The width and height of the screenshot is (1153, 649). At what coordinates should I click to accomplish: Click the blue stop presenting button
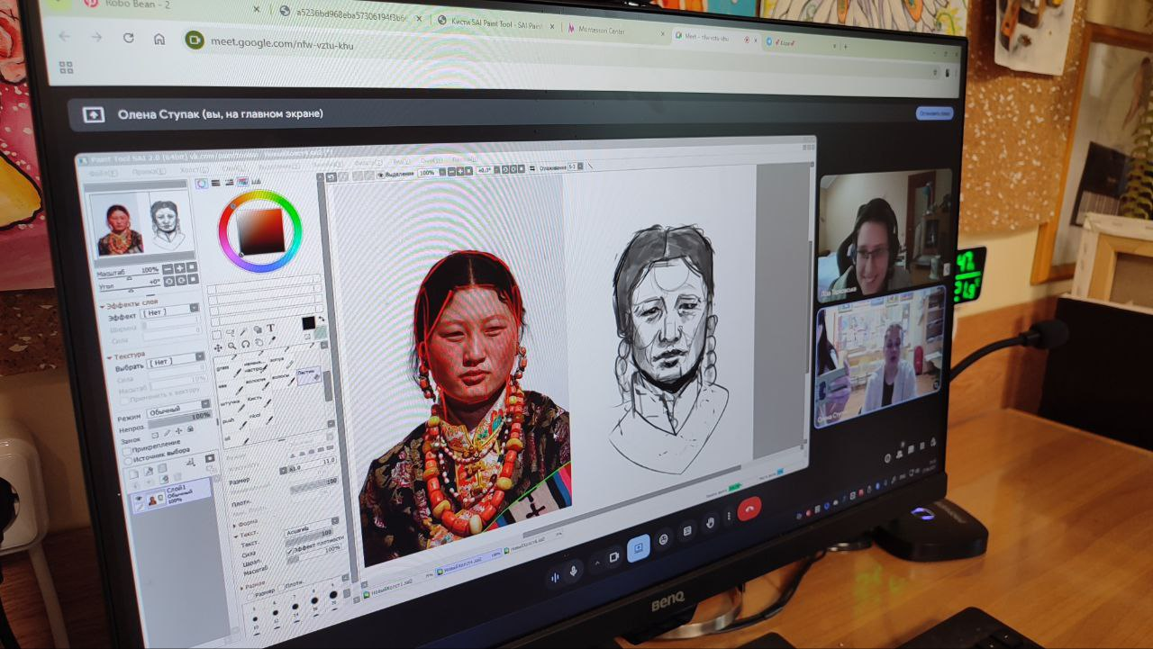click(x=934, y=113)
